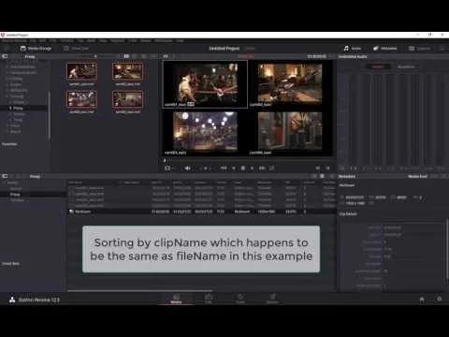Click the cam004 doorway guitarist angle in viewer

point(290,132)
